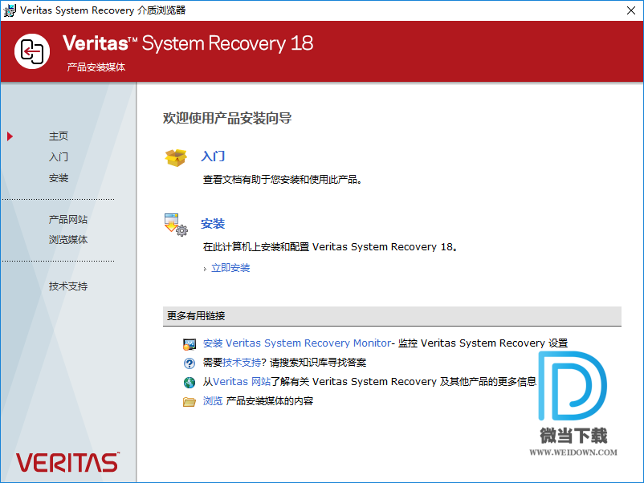Click the Veritas System Recovery header logo
This screenshot has height=483, width=644.
point(33,51)
